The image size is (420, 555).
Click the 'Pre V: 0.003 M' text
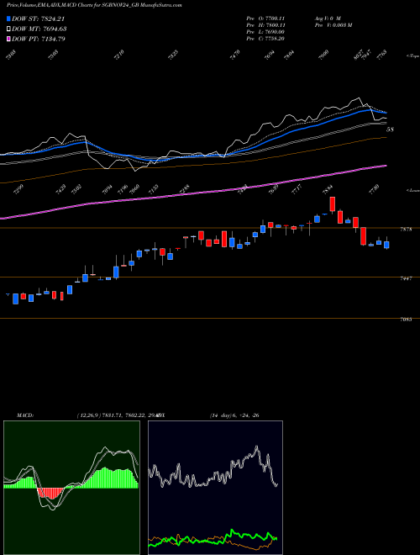point(333,24)
